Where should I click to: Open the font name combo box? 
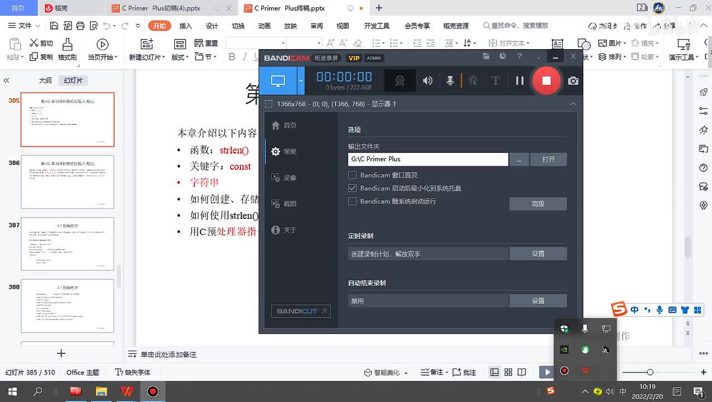point(256,43)
